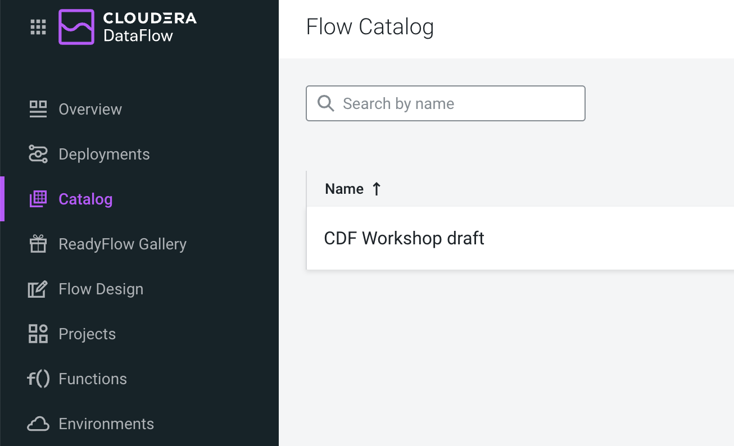Open the Projects section
734x446 pixels.
[87, 334]
